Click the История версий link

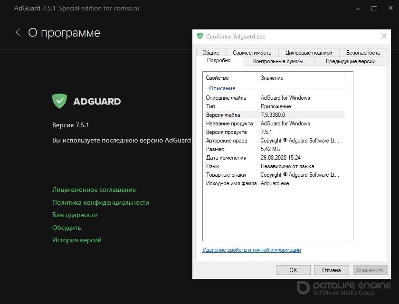(77, 240)
